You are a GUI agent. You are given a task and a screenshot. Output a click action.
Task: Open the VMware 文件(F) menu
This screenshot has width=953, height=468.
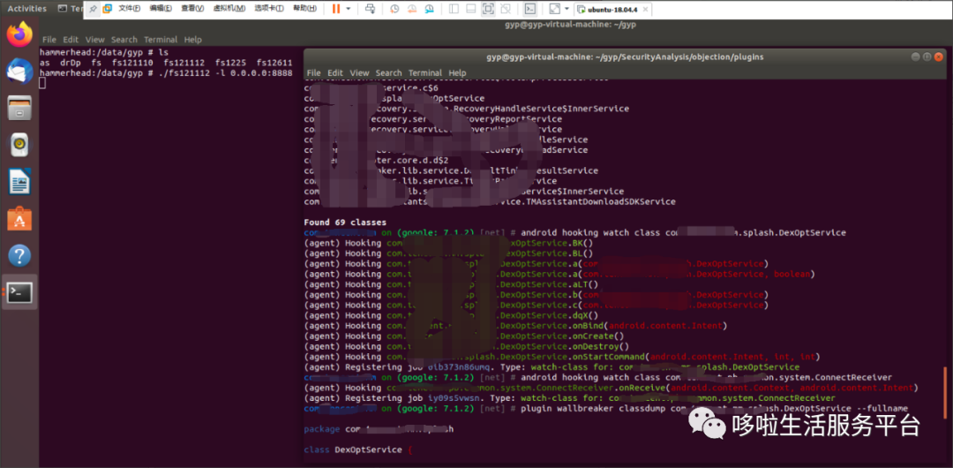click(x=129, y=9)
